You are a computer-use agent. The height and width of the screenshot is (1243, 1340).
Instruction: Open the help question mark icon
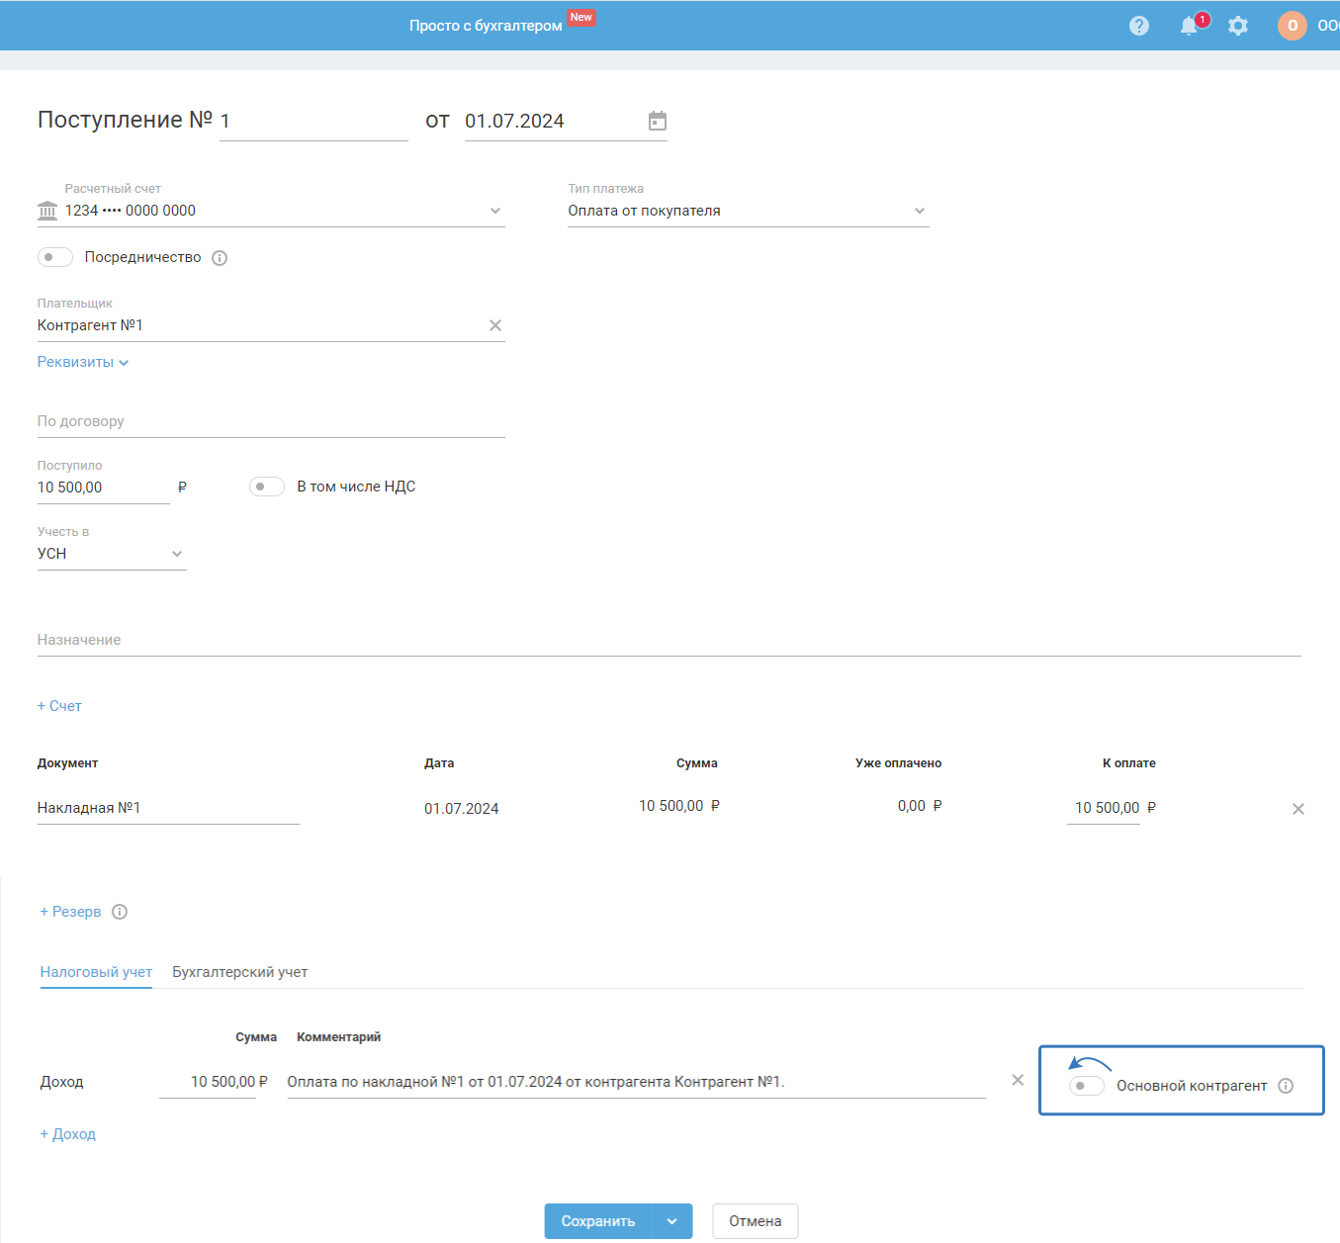tap(1139, 26)
